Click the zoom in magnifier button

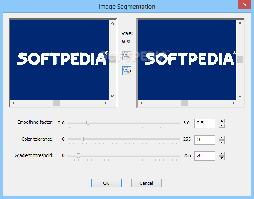pyautogui.click(x=126, y=55)
